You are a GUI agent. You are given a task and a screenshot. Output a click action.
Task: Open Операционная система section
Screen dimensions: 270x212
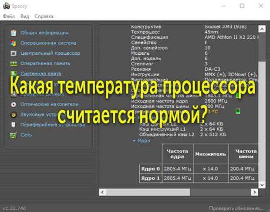48,43
